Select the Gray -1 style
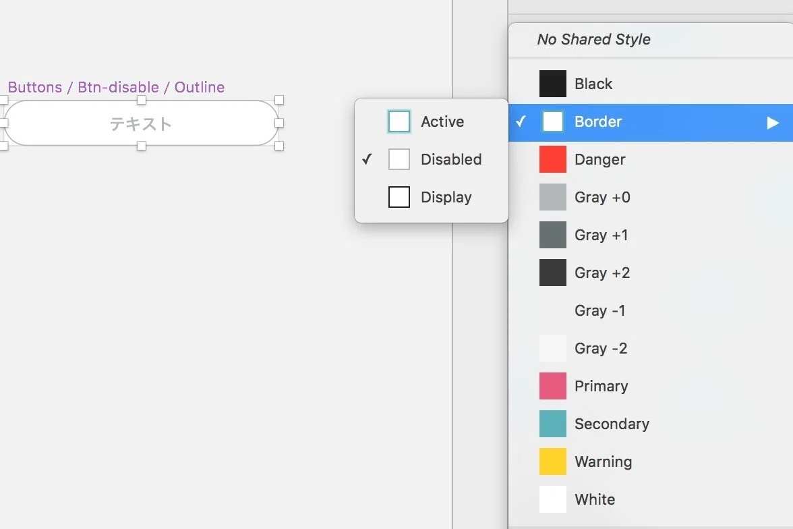The width and height of the screenshot is (793, 529). pyautogui.click(x=651, y=310)
